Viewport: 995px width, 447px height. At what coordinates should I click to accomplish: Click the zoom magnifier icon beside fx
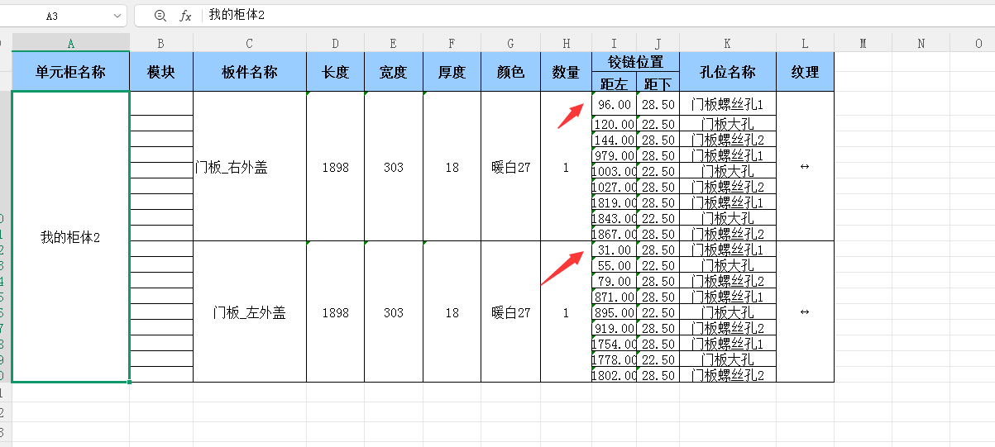pyautogui.click(x=160, y=16)
